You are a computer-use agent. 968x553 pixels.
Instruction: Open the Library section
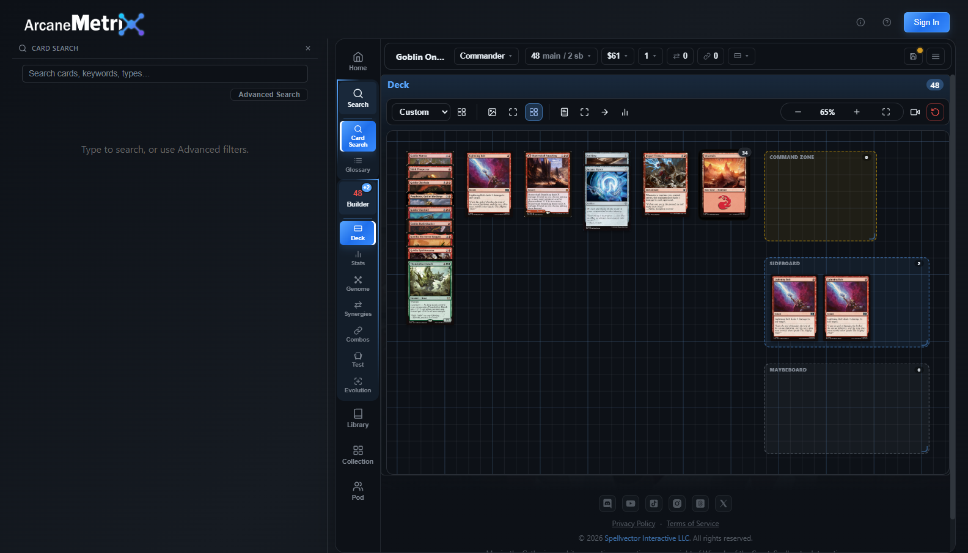(358, 418)
